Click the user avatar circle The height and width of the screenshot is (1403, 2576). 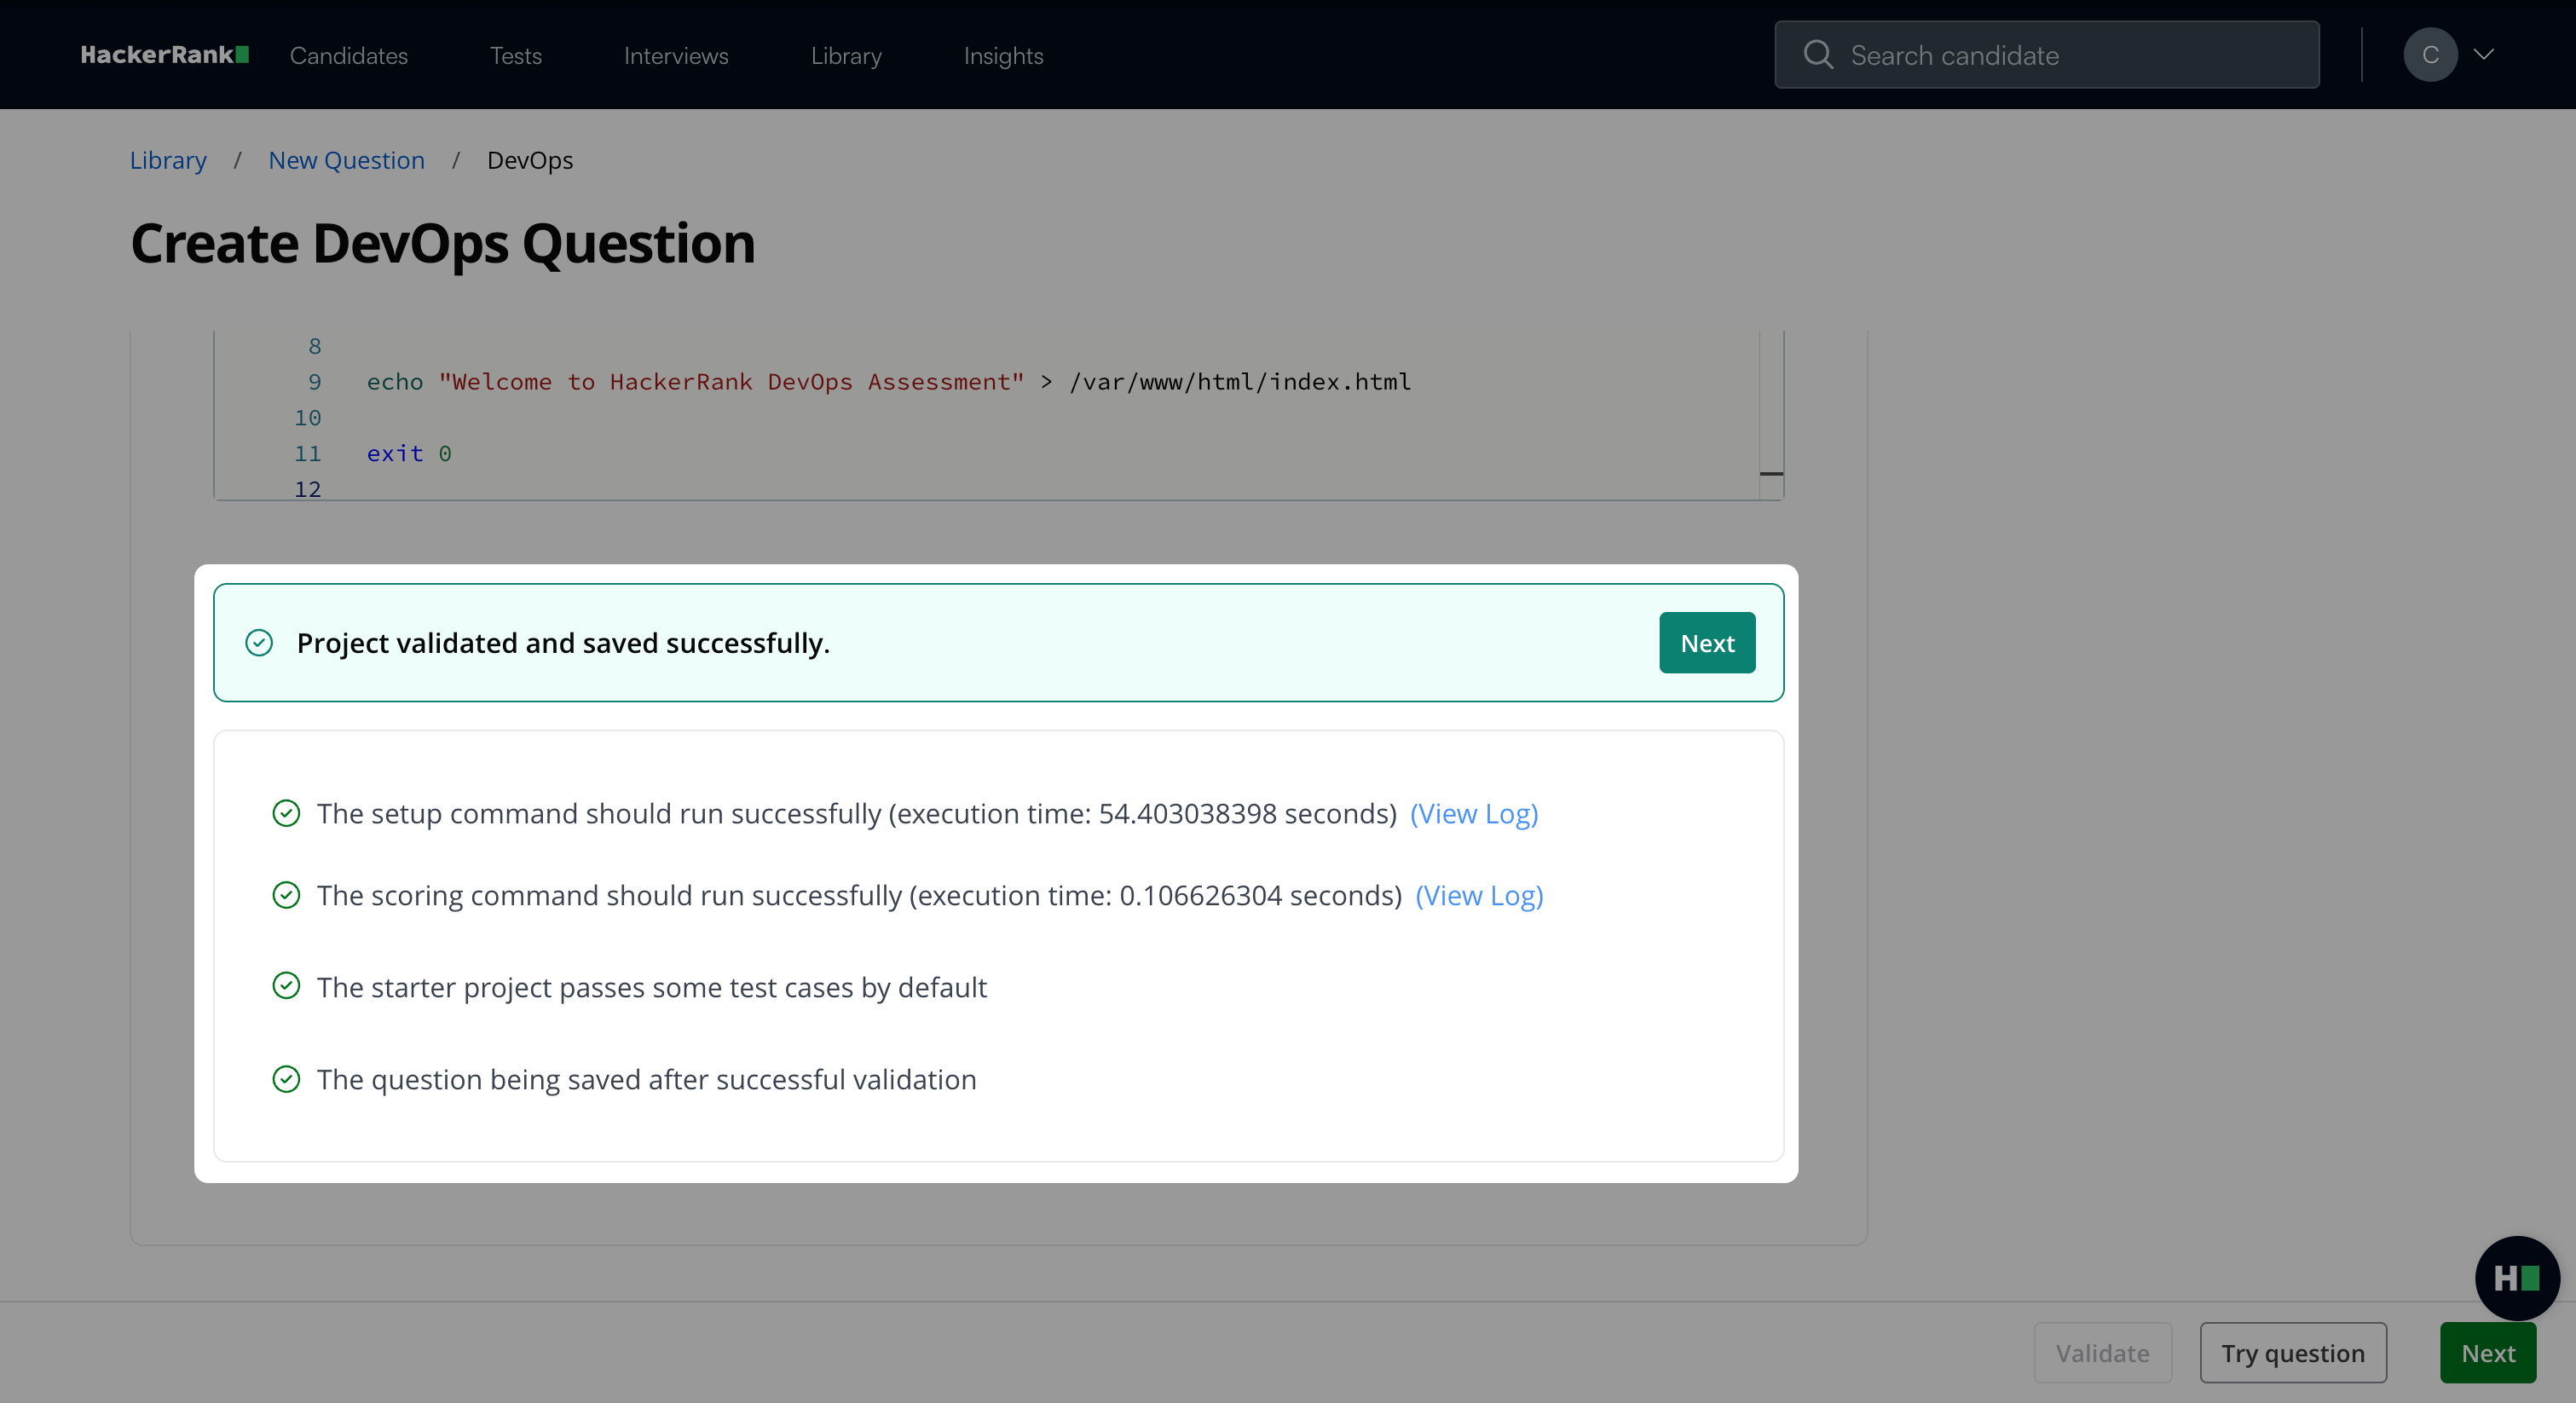click(2429, 55)
